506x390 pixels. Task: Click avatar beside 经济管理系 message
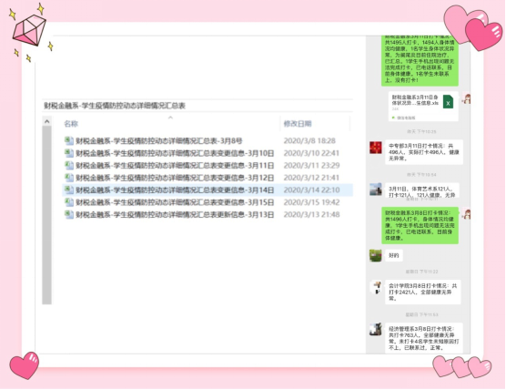(375, 329)
